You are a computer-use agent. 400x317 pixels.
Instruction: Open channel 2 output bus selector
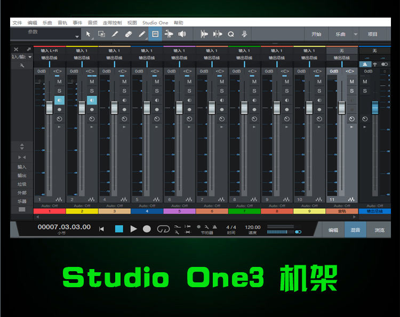pos(82,58)
